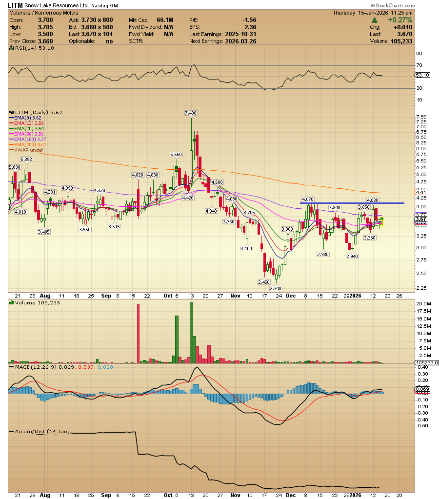
Task: Click the 3.350 price label
Action: tap(370, 238)
